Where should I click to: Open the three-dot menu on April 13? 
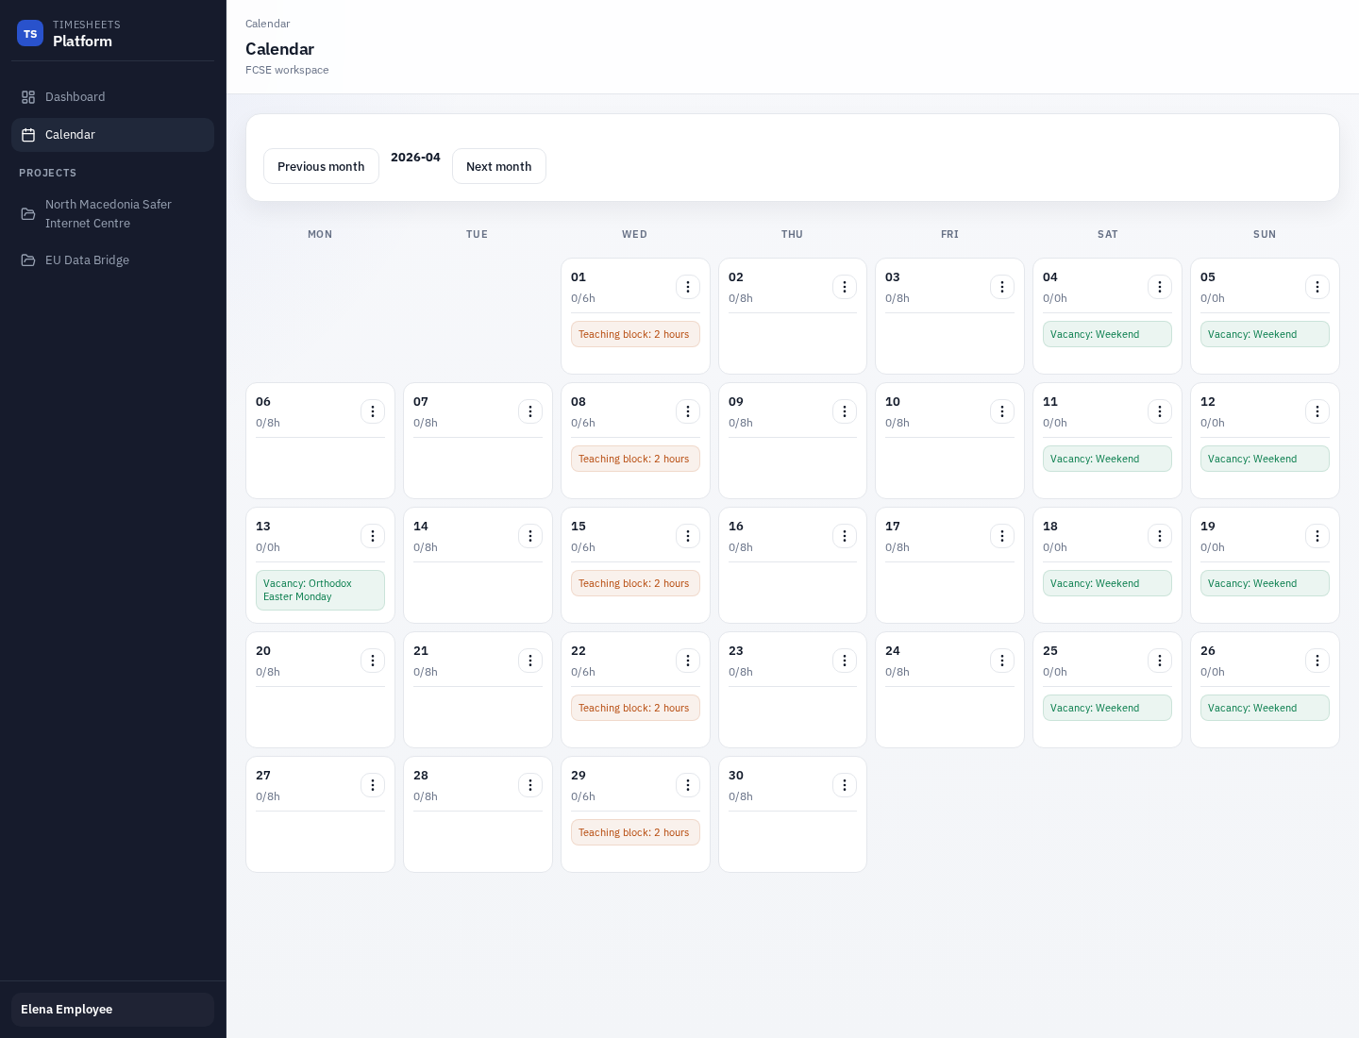[x=373, y=536]
